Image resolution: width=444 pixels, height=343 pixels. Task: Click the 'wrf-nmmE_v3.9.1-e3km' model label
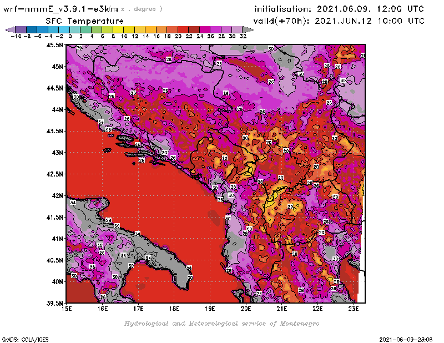click(x=60, y=9)
